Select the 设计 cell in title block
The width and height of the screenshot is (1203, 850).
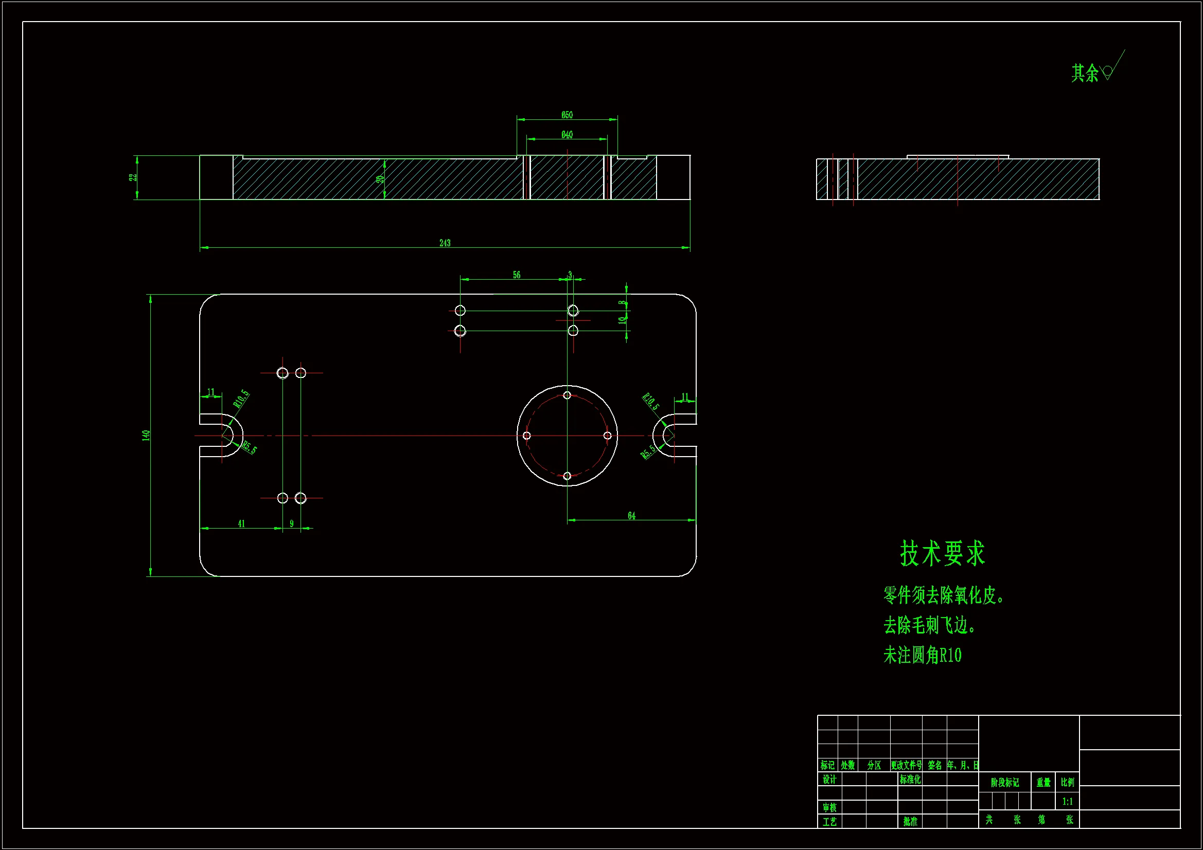click(x=829, y=780)
